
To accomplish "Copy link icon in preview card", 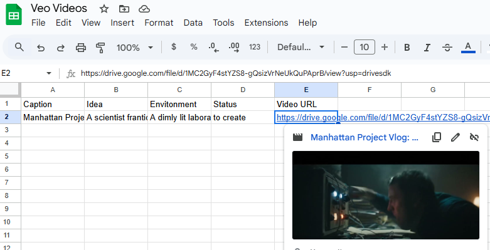I will coord(437,137).
